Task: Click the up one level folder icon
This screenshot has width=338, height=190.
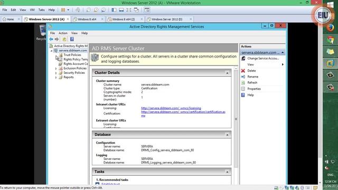Action: [x=64, y=39]
